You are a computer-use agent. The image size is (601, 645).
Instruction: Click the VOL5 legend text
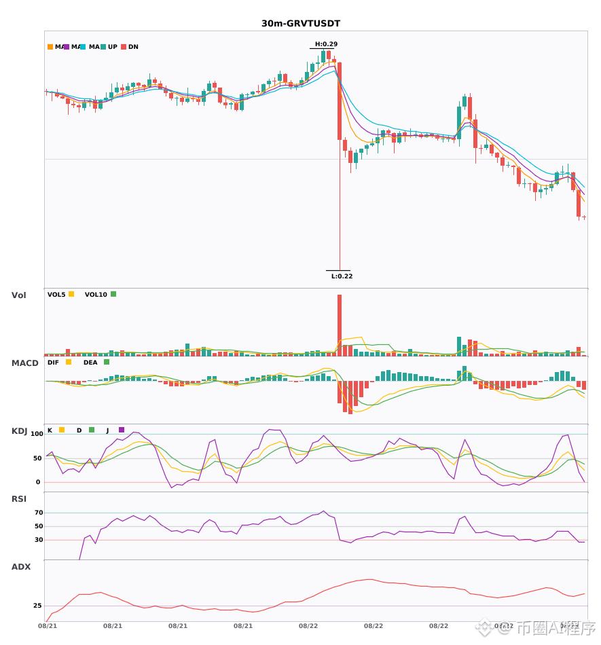pos(56,295)
